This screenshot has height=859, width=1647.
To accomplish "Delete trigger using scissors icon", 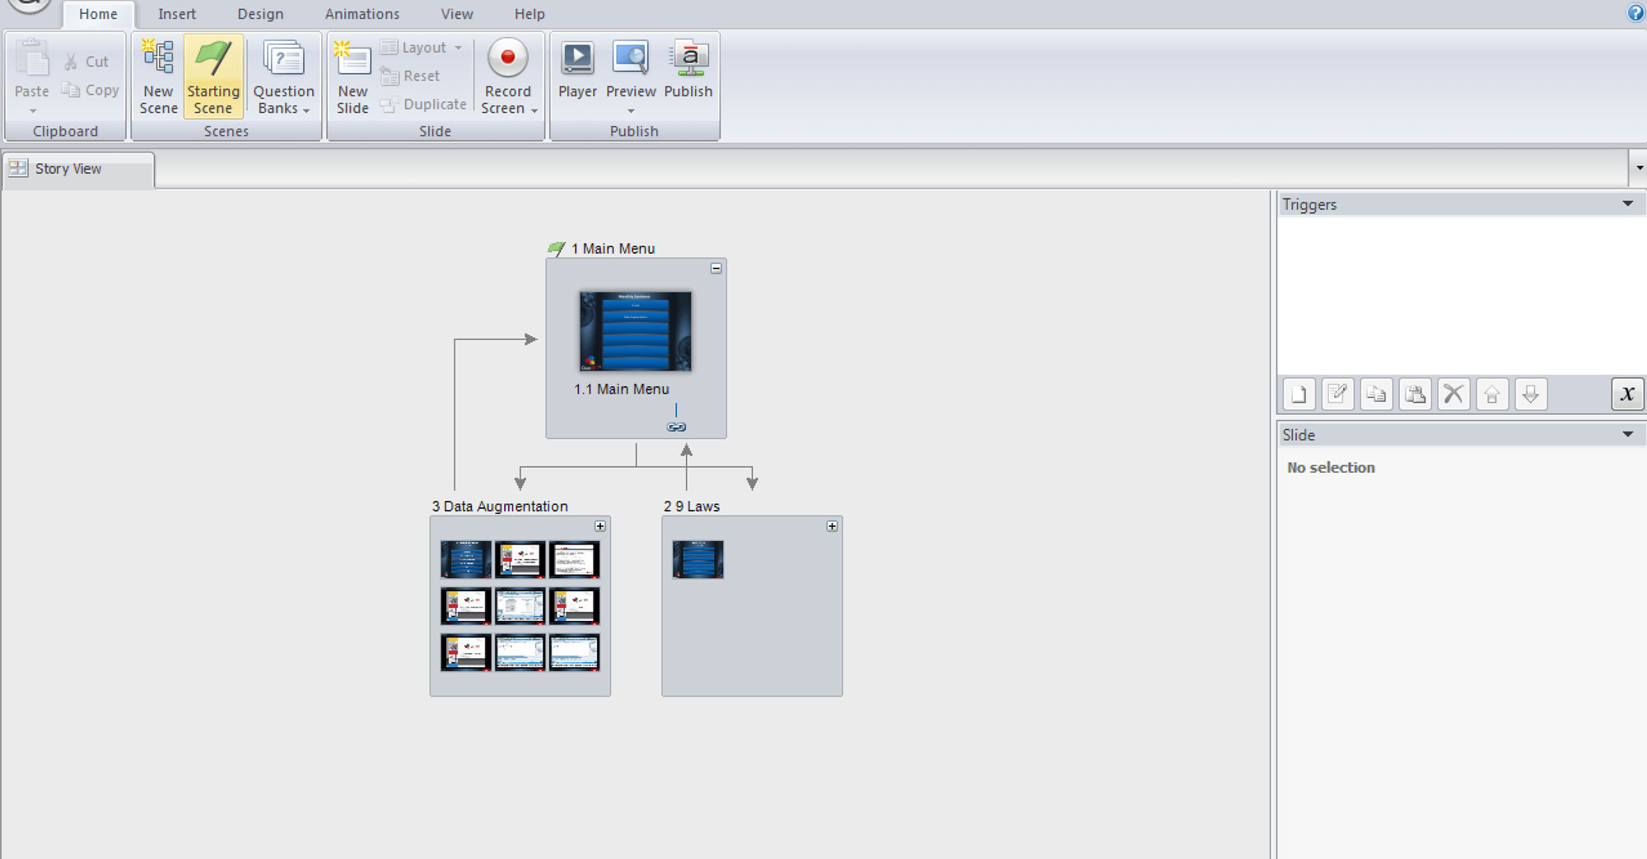I will [x=1453, y=394].
